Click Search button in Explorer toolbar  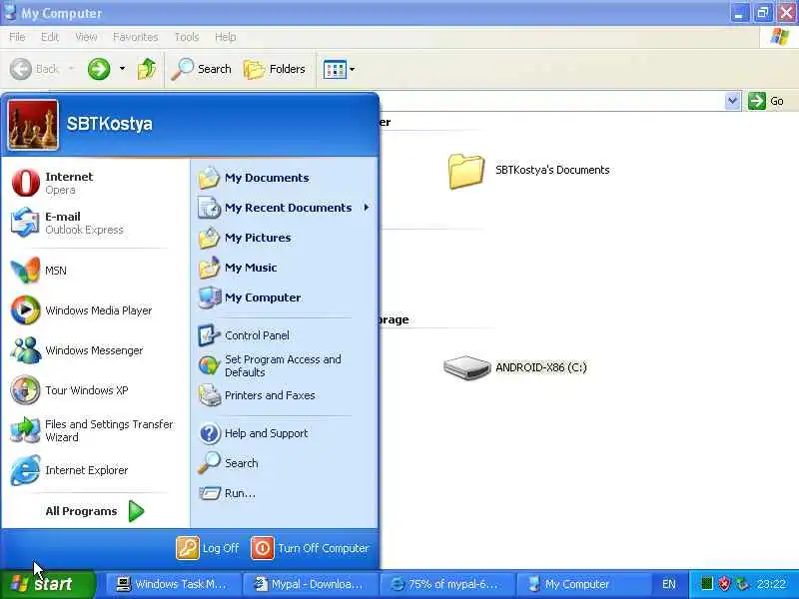coord(202,69)
